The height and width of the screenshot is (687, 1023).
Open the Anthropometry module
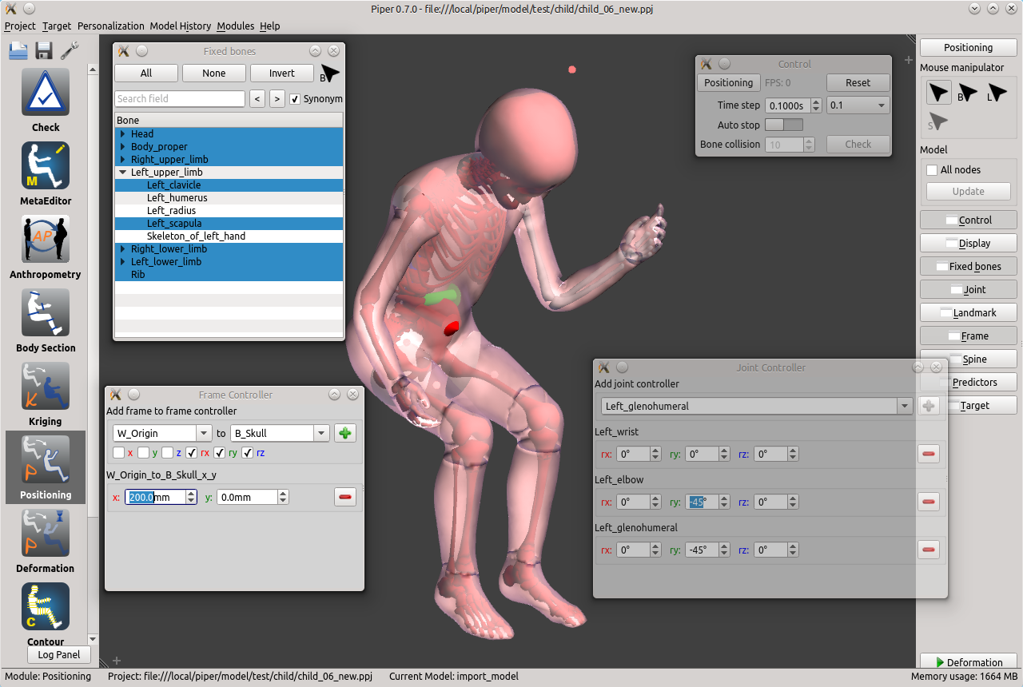coord(46,239)
